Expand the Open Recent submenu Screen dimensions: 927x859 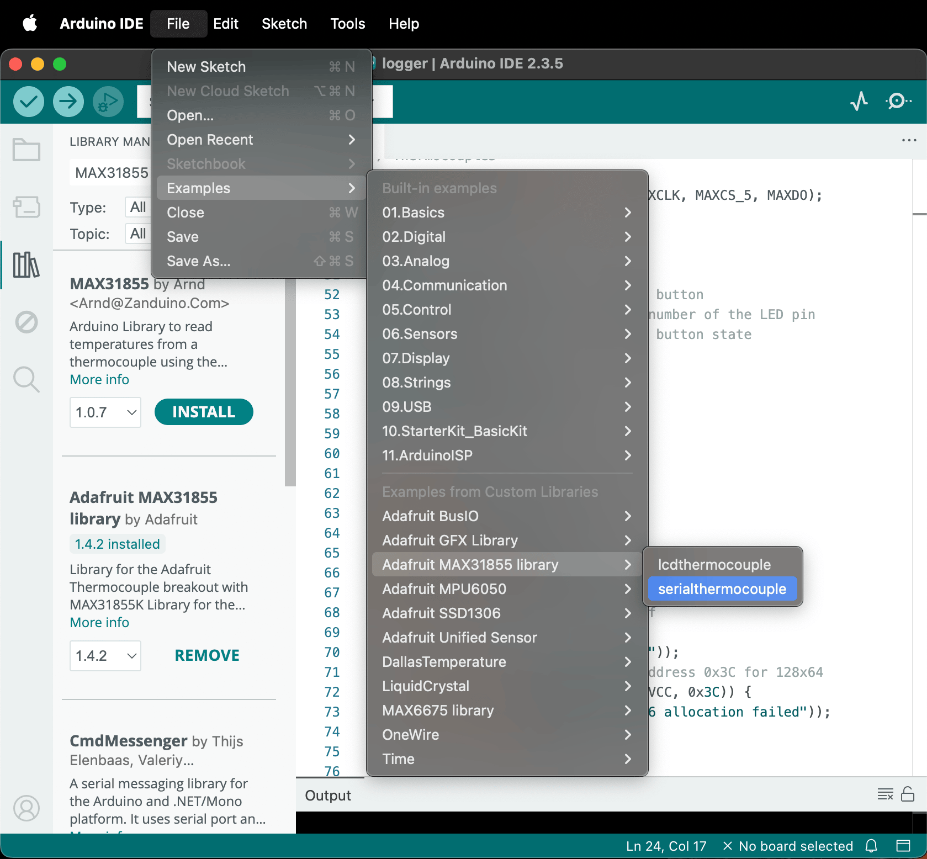pyautogui.click(x=261, y=140)
